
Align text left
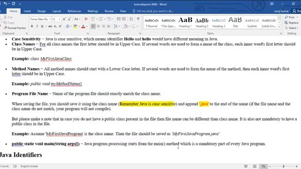pos(93,26)
